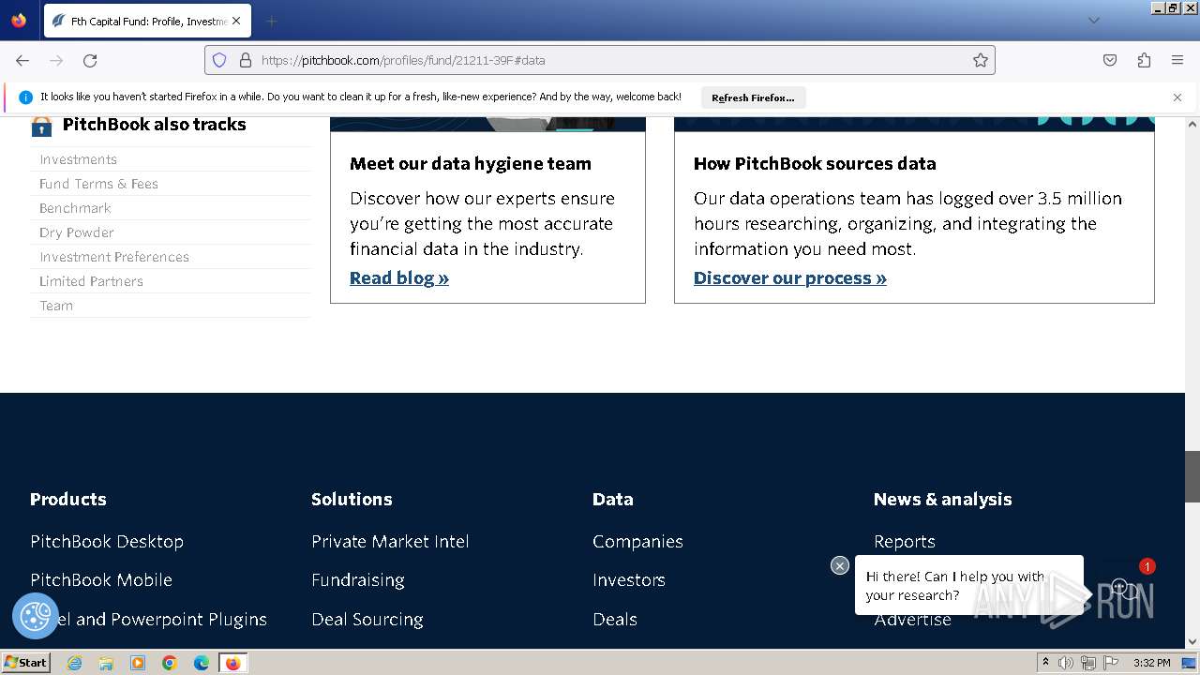Dismiss the Firefox notification bar

pos(1177,97)
